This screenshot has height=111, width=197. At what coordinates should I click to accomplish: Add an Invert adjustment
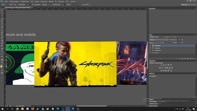click(x=161, y=71)
